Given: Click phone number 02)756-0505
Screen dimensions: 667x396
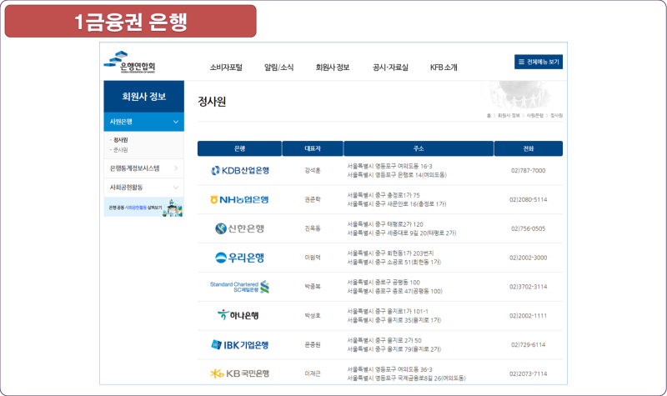Looking at the screenshot, I should 529,228.
